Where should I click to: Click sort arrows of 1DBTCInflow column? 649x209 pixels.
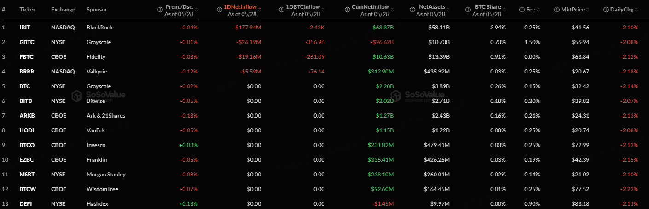pos(324,9)
